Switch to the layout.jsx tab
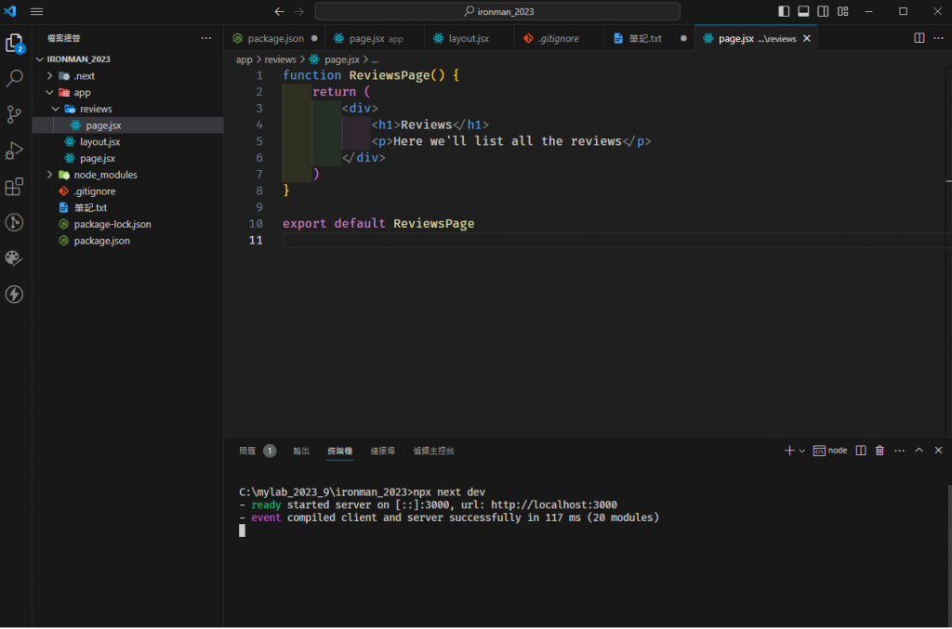The width and height of the screenshot is (952, 629). pos(468,38)
